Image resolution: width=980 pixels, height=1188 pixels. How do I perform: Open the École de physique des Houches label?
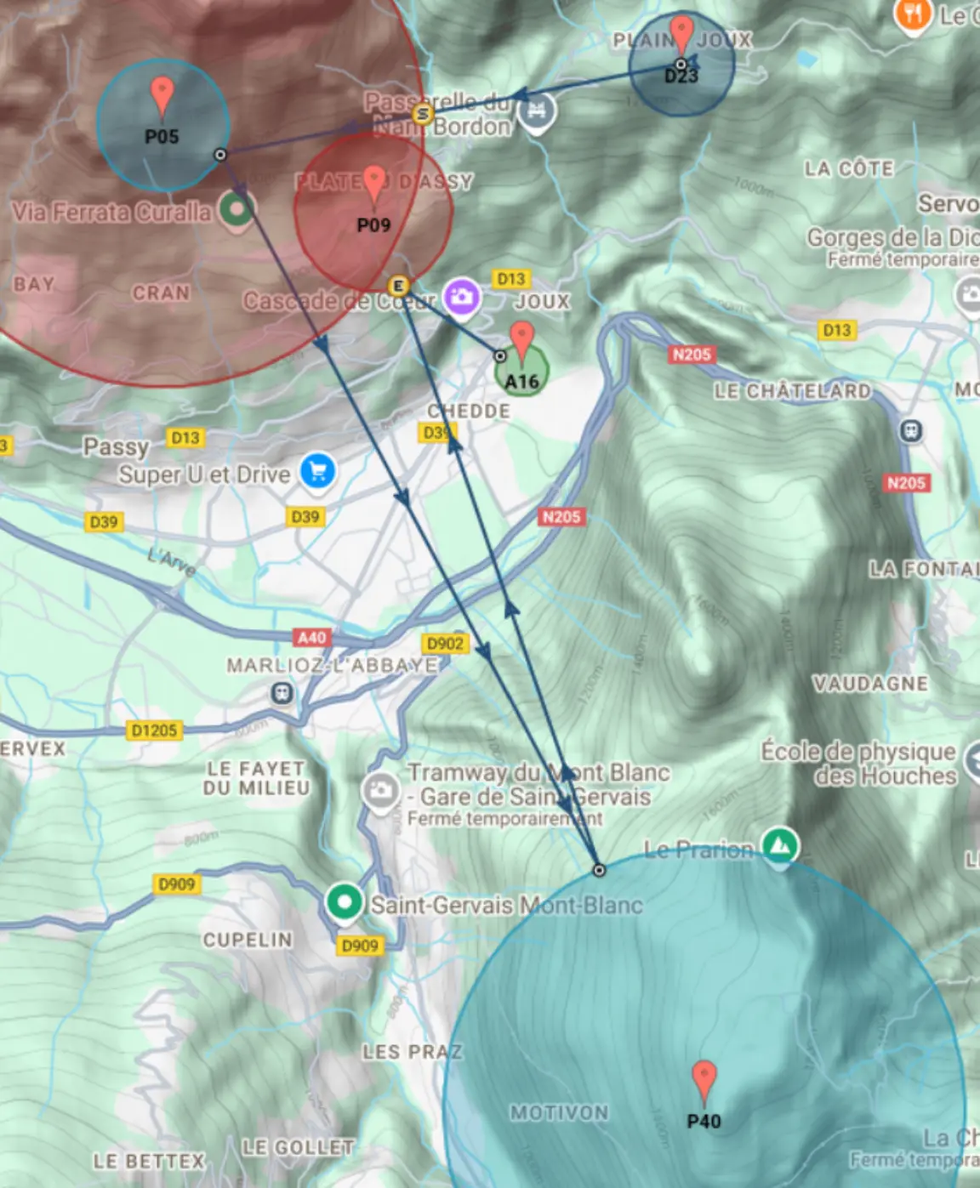(x=859, y=764)
